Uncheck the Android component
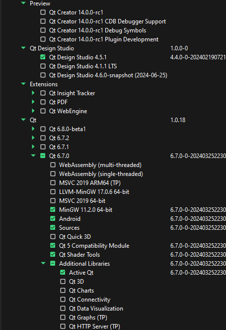Screen dimensions: 226x330 (x=53, y=219)
